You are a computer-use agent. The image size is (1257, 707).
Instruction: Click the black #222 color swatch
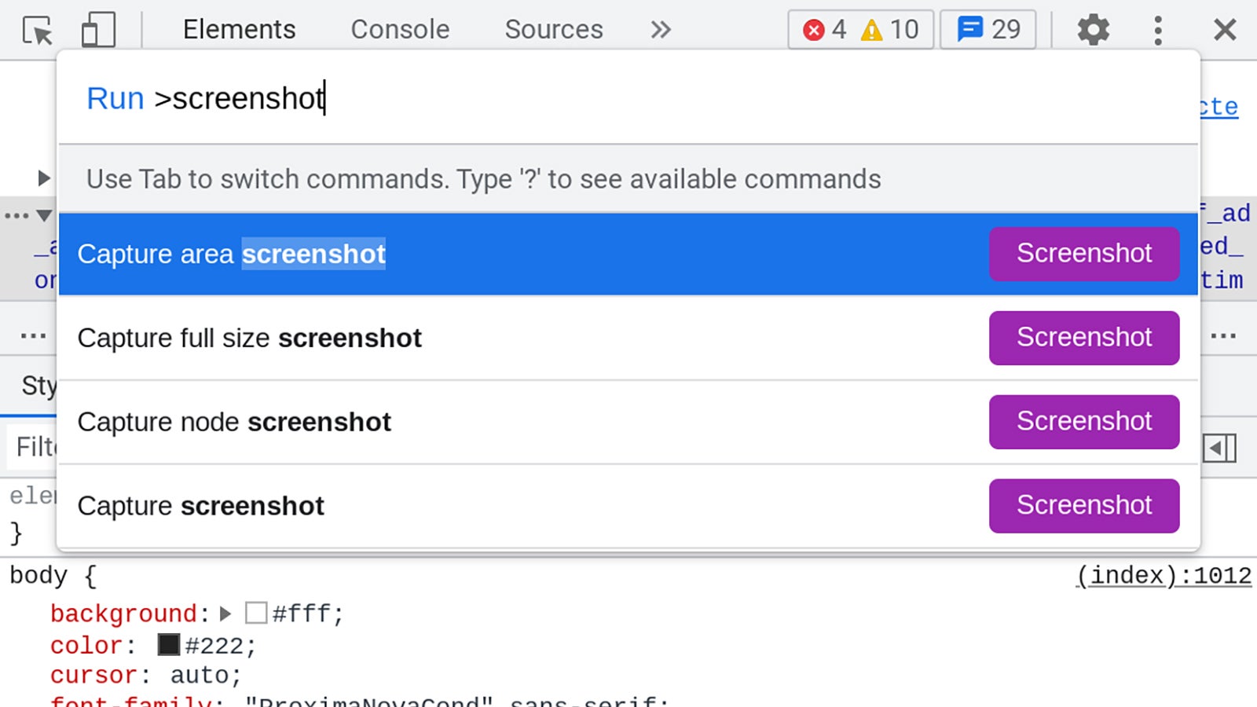167,644
